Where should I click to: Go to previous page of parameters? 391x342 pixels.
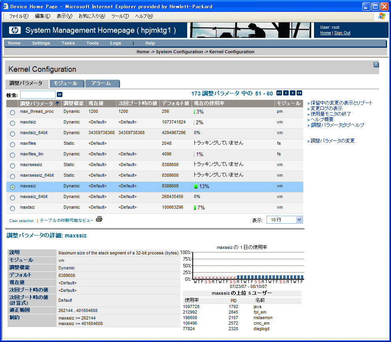point(286,93)
